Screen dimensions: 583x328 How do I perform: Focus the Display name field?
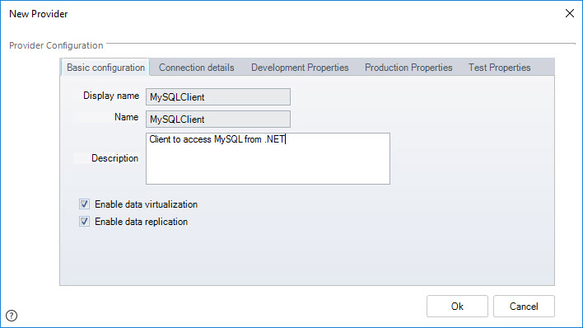coord(218,96)
